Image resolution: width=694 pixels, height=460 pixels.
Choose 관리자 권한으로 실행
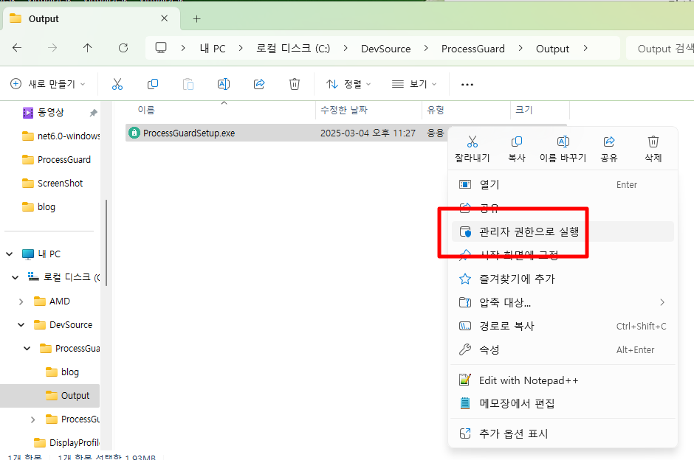(x=562, y=231)
